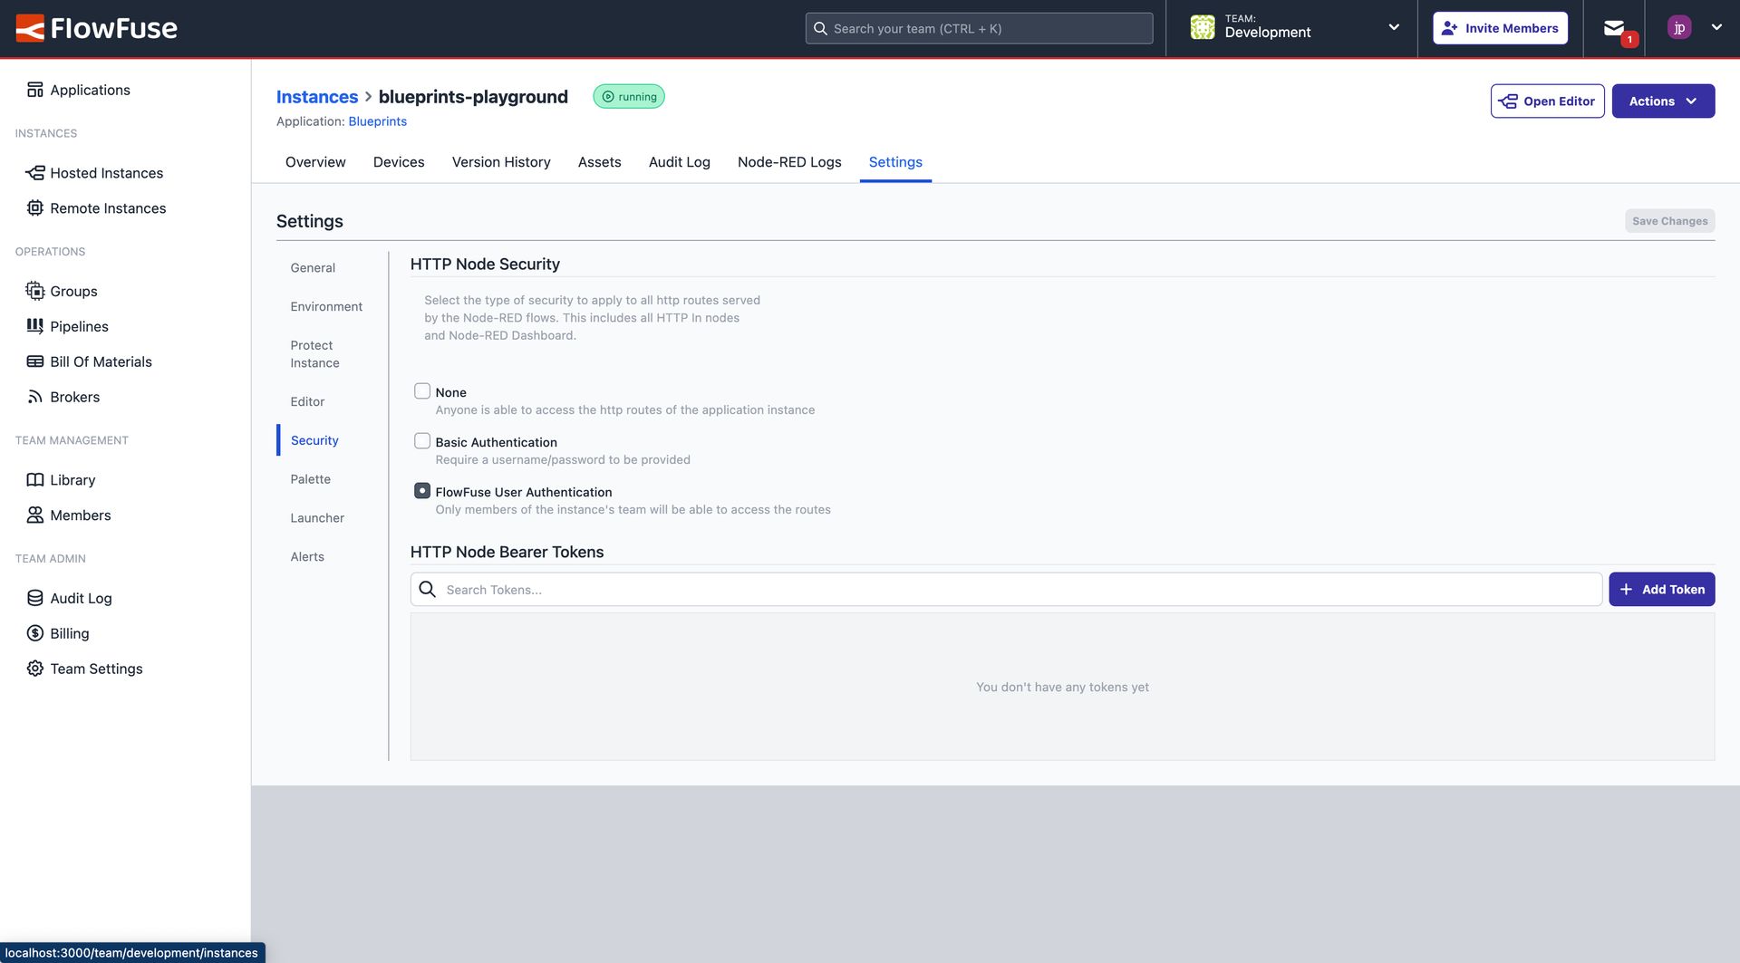Select the Remote Instances sidebar icon

(34, 207)
